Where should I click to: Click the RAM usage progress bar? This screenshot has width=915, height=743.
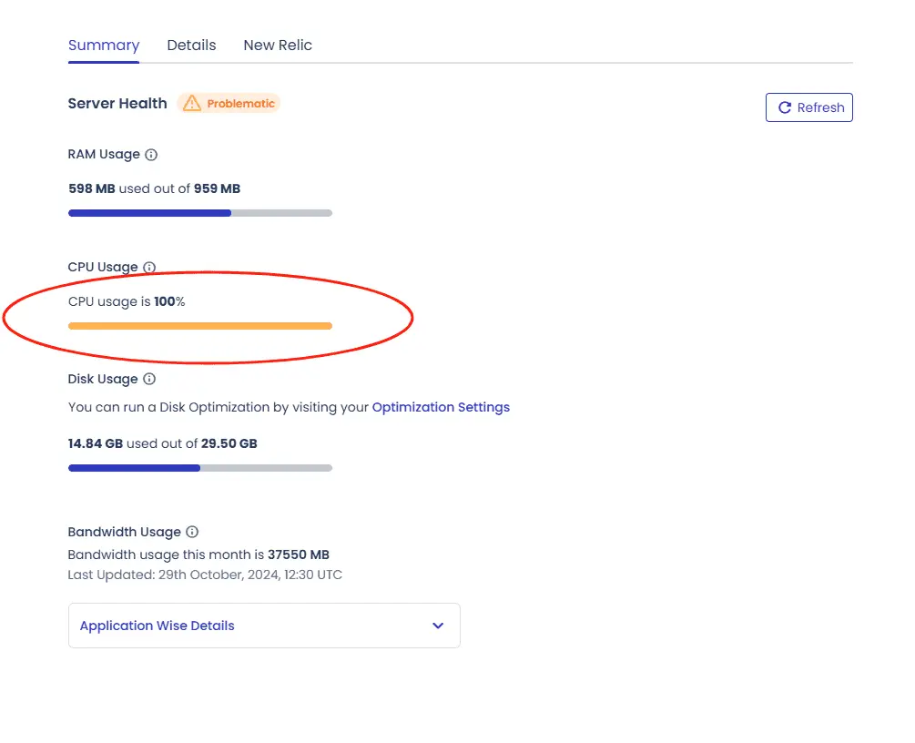pos(200,213)
